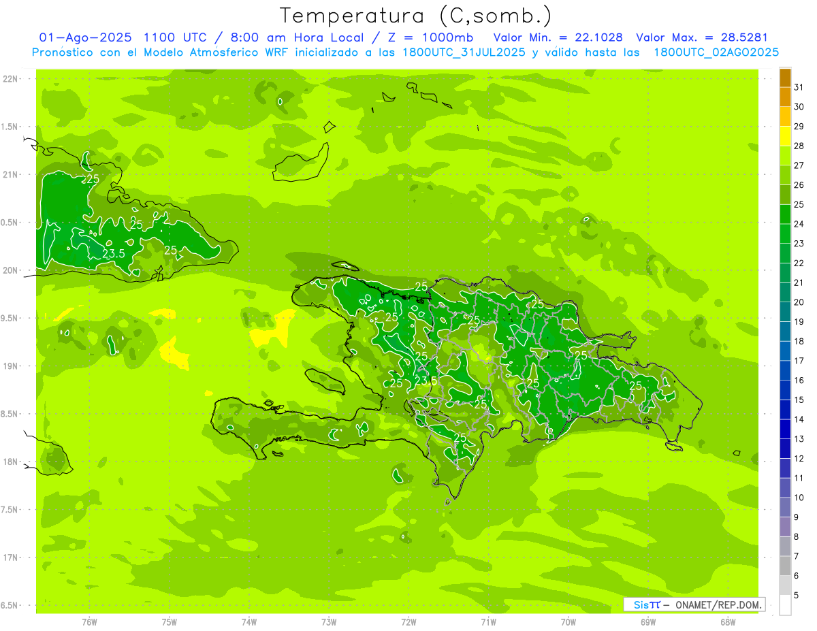Click the '68W' longitude axis label

[728, 621]
